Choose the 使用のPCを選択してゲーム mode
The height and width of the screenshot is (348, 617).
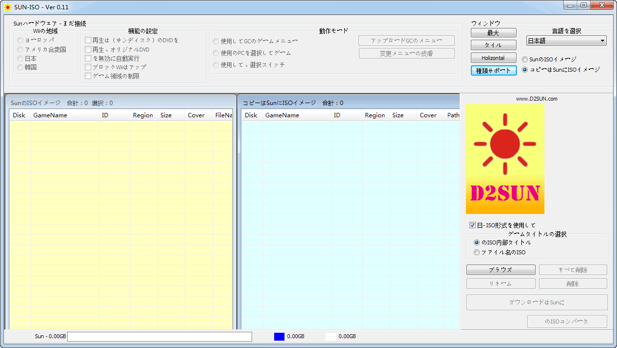(216, 53)
